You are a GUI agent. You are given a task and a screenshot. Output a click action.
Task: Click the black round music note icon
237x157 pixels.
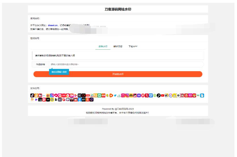(158, 95)
